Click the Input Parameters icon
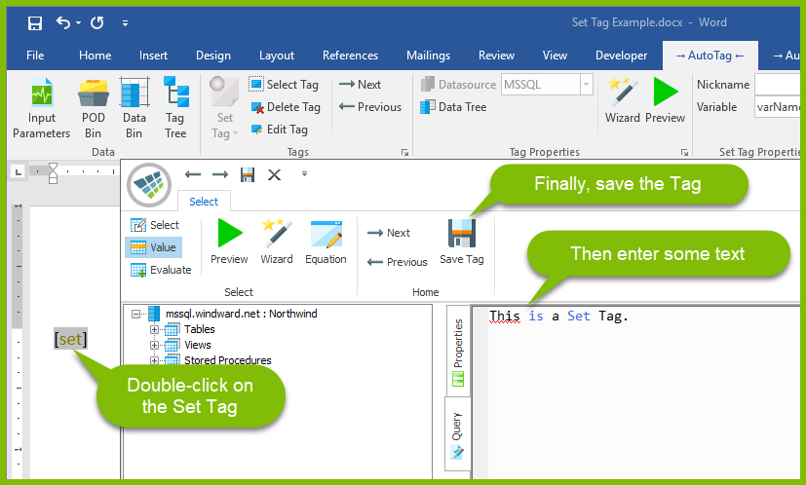This screenshot has width=806, height=485. pyautogui.click(x=41, y=108)
